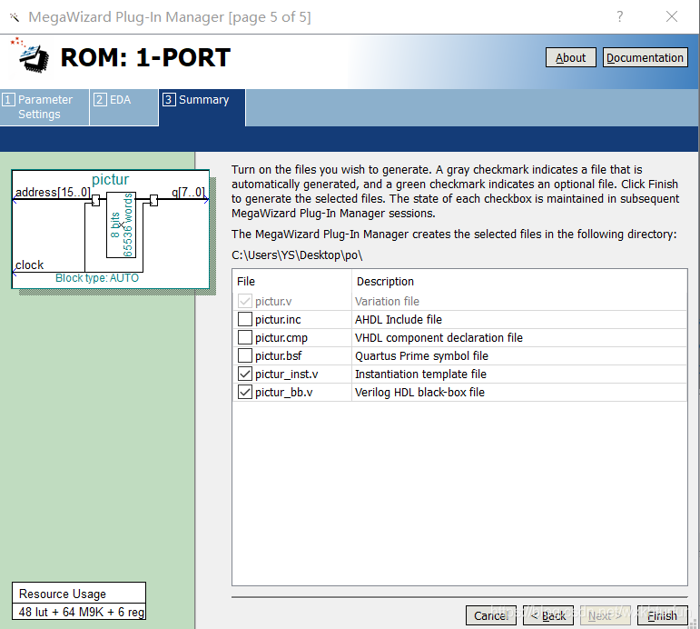Open the About dialog
Image resolution: width=700 pixels, height=629 pixels.
point(570,57)
